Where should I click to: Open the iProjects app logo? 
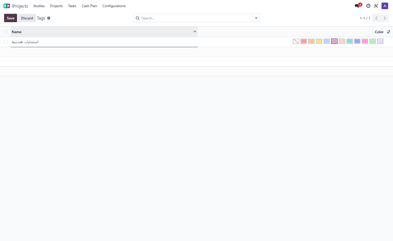pyautogui.click(x=7, y=6)
